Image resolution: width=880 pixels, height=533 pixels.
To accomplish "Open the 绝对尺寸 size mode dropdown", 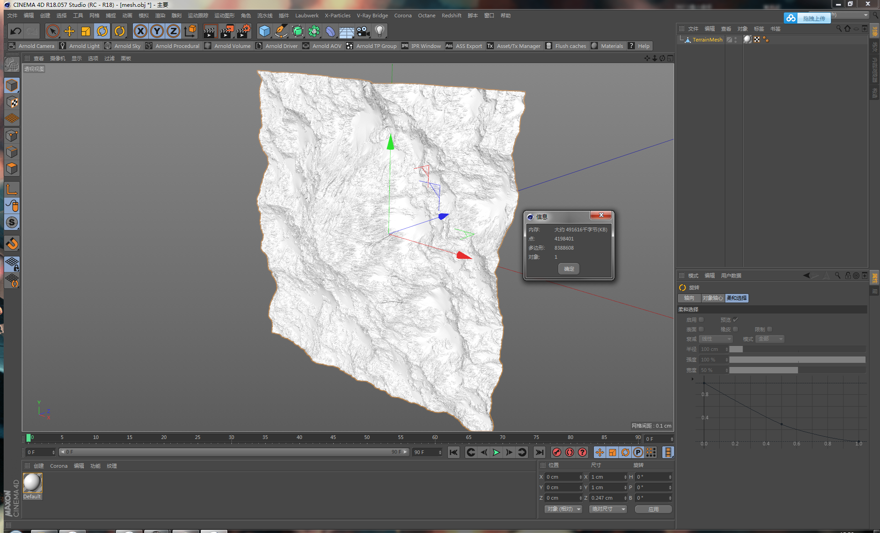I will pos(608,509).
